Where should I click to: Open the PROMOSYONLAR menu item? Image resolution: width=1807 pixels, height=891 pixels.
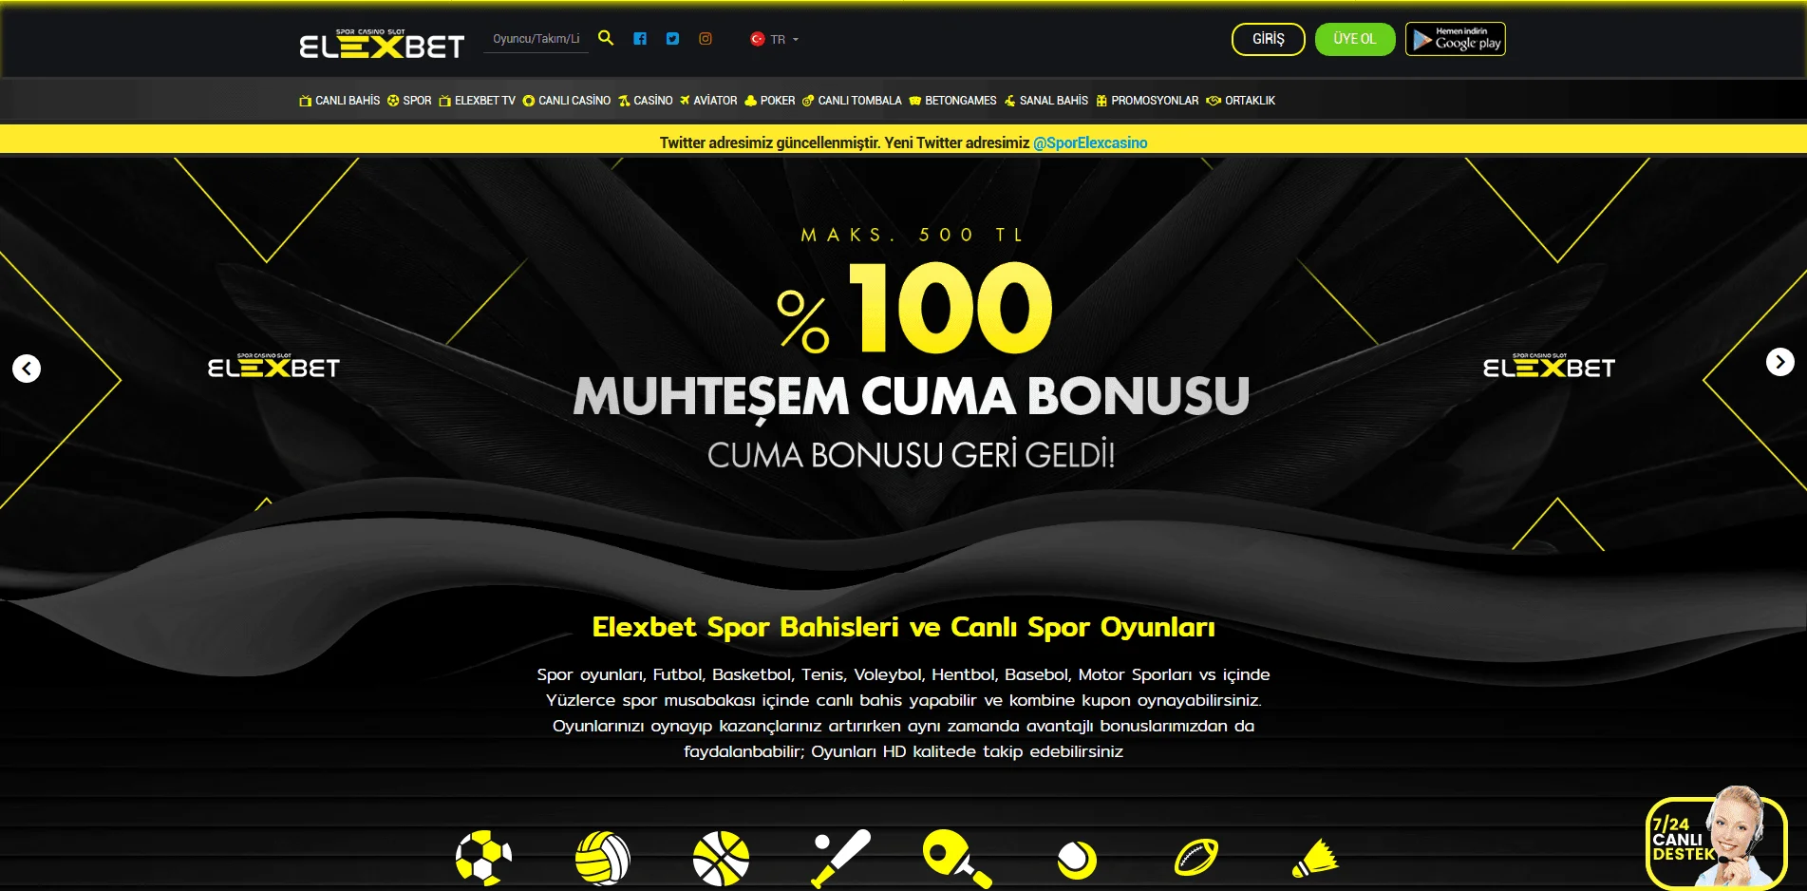[x=1147, y=101]
